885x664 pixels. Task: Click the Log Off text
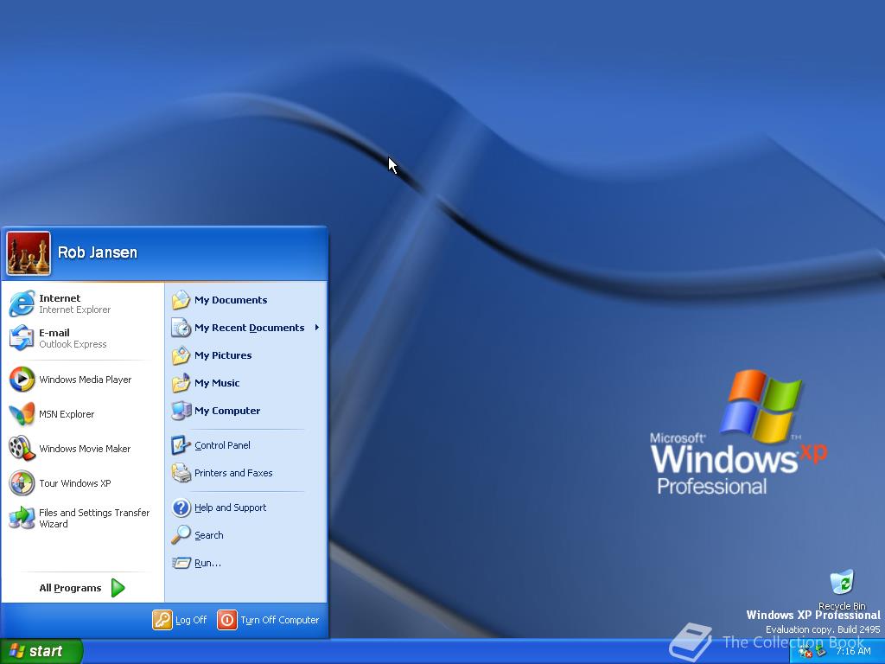(x=191, y=620)
